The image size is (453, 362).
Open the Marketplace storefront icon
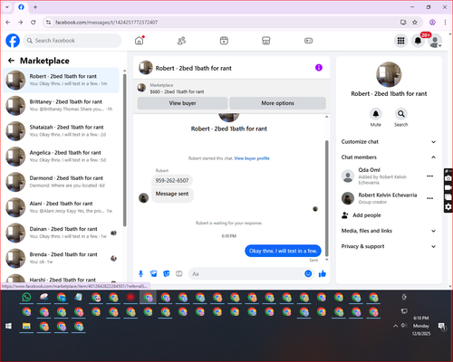266,41
